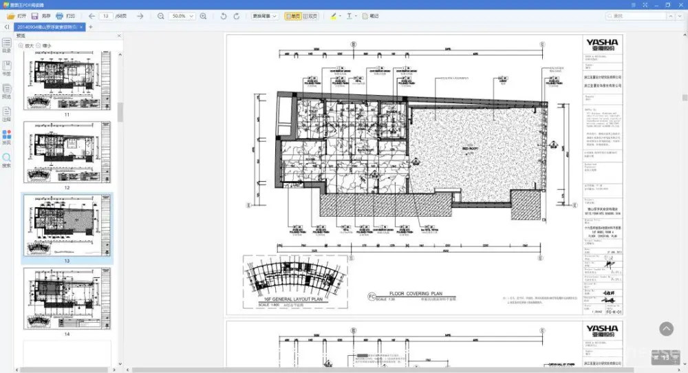The width and height of the screenshot is (688, 373).
Task: Click the Open file (打开) folder icon
Action: point(11,16)
